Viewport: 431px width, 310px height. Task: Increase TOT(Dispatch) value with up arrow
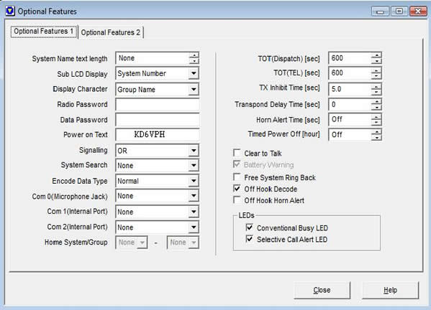click(x=376, y=55)
